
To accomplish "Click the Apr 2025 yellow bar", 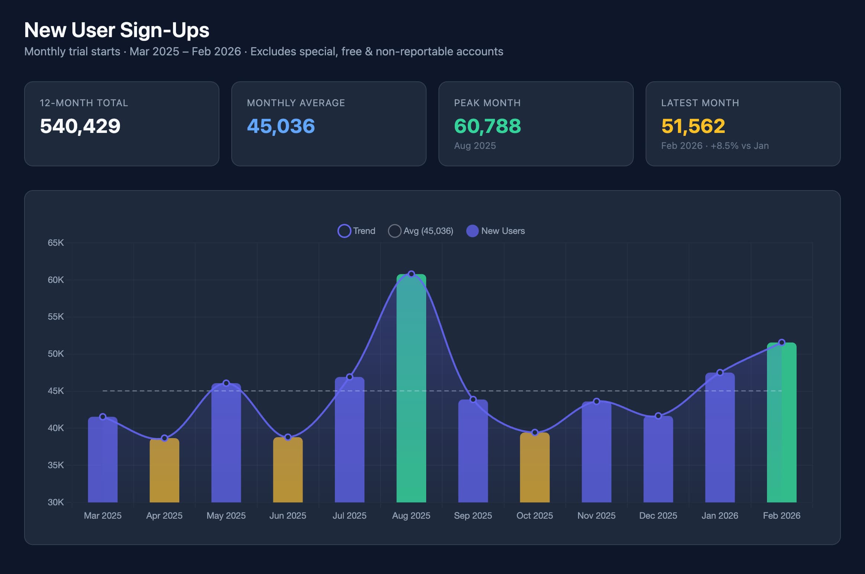I will [164, 471].
